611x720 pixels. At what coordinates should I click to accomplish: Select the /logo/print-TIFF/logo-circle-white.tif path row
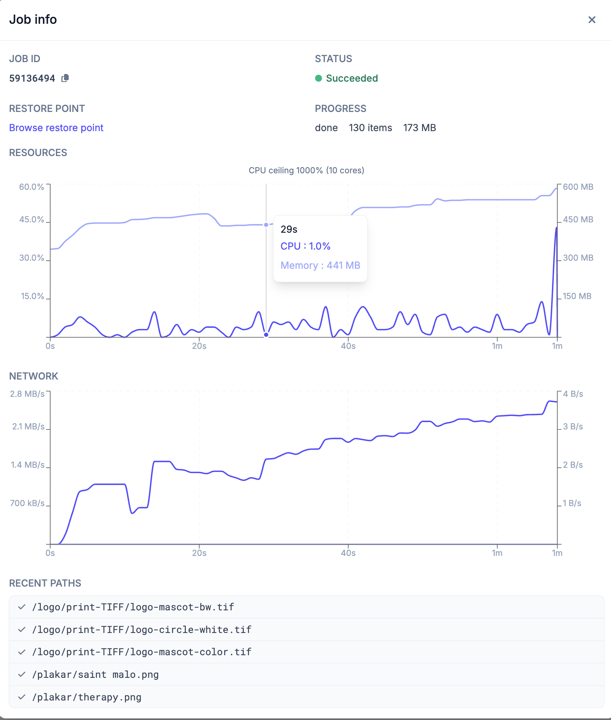click(x=307, y=630)
